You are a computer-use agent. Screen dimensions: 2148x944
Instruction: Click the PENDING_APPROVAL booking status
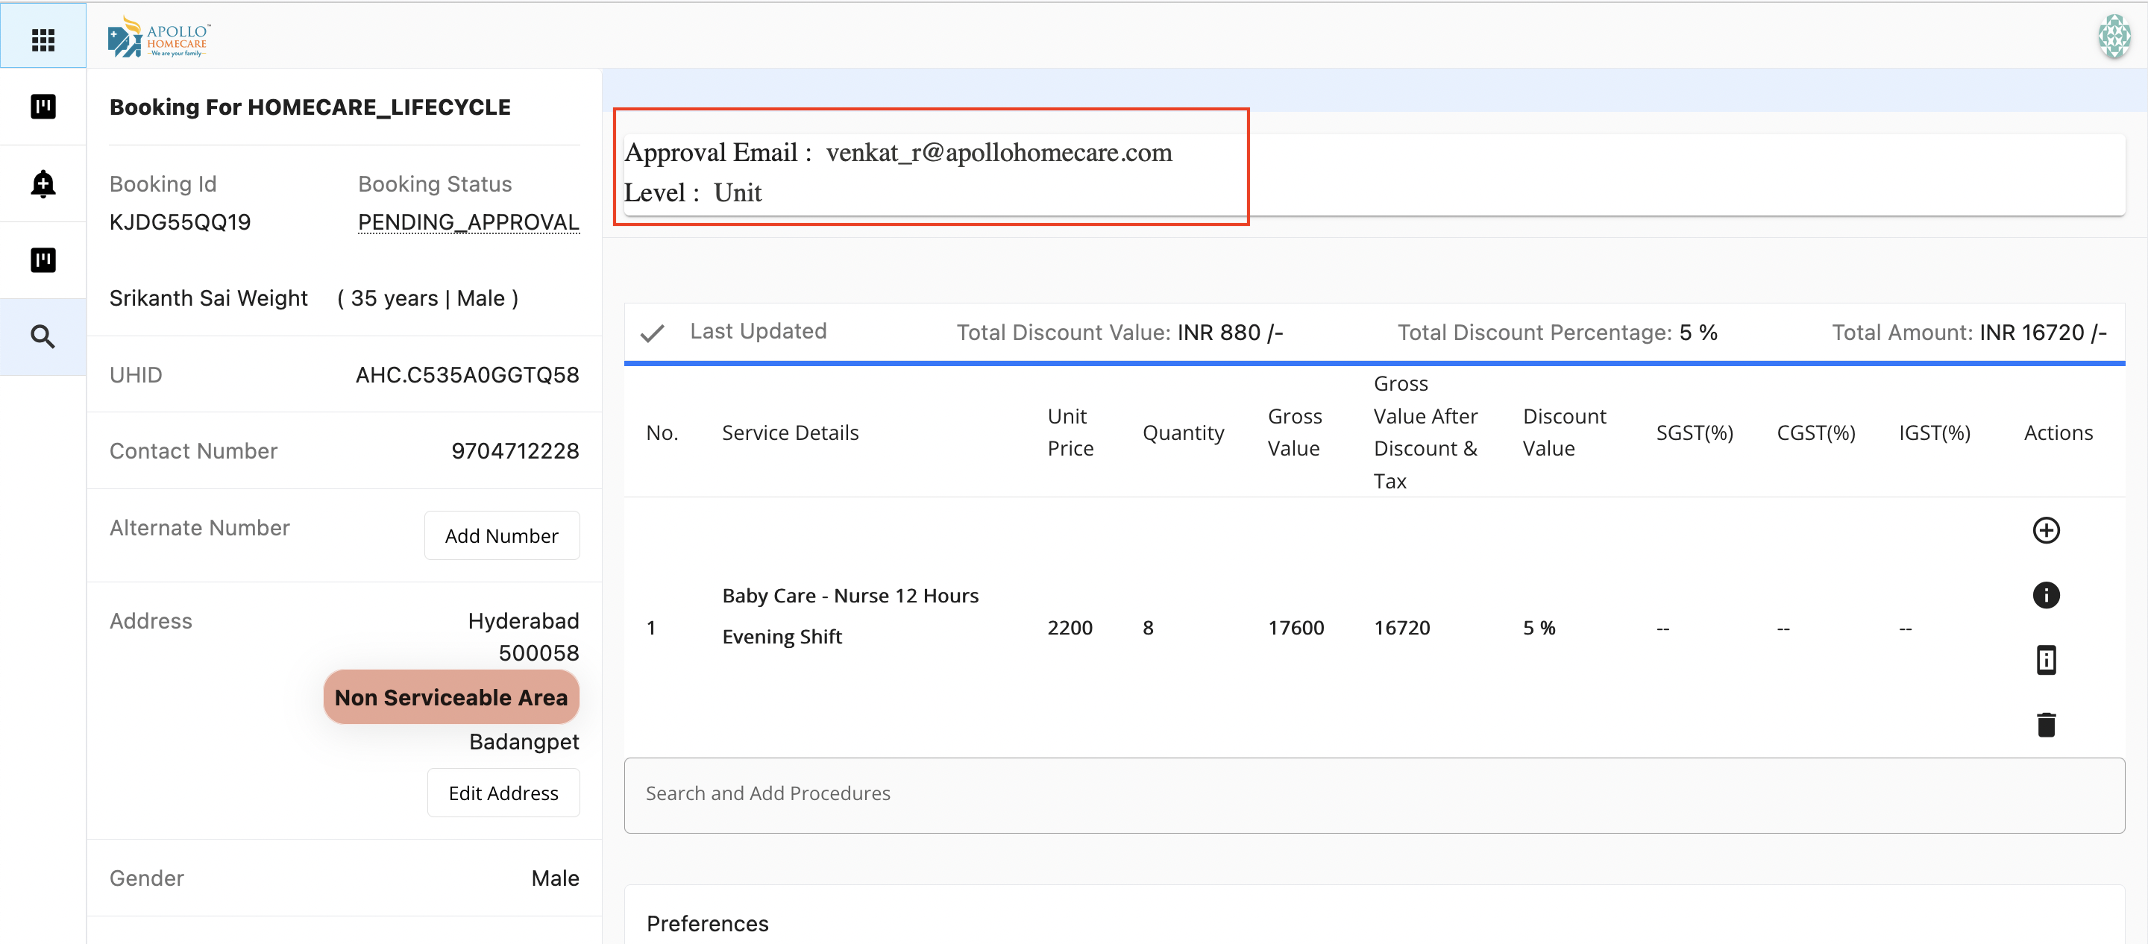pos(468,221)
